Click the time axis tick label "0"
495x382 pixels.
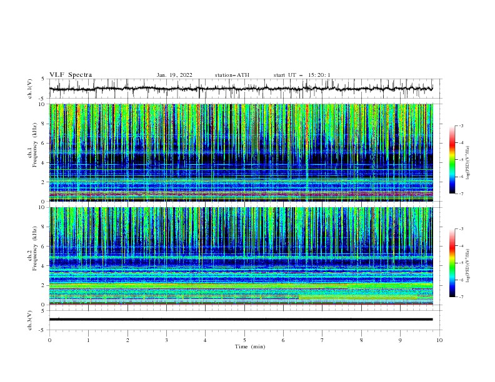pyautogui.click(x=49, y=340)
